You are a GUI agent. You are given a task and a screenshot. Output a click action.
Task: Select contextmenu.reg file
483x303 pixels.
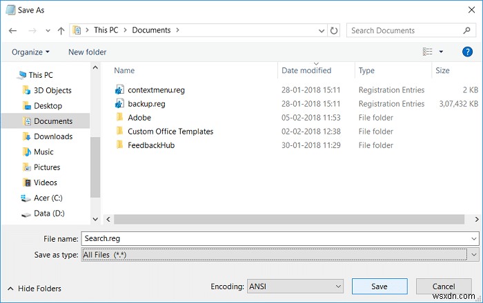156,90
